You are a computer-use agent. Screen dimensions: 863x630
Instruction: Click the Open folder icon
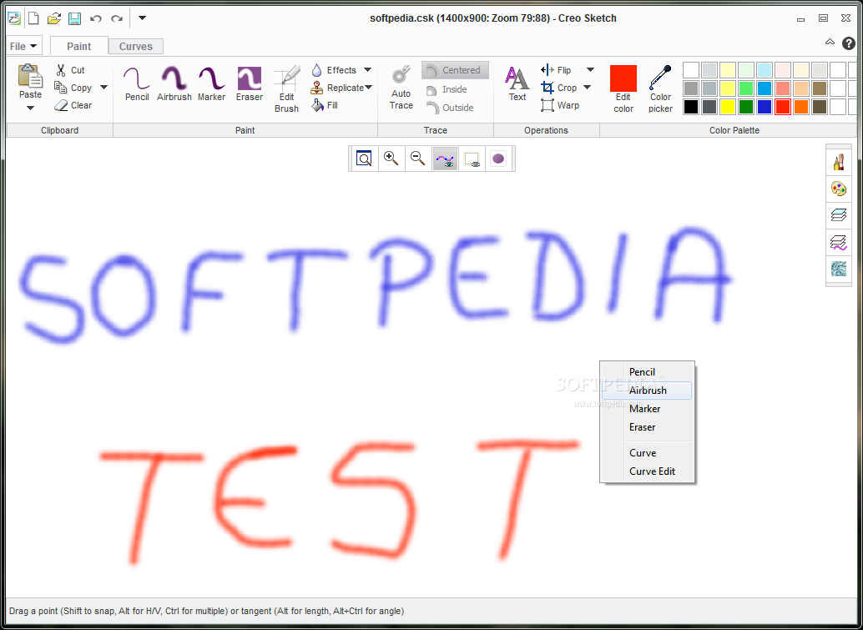[54, 18]
